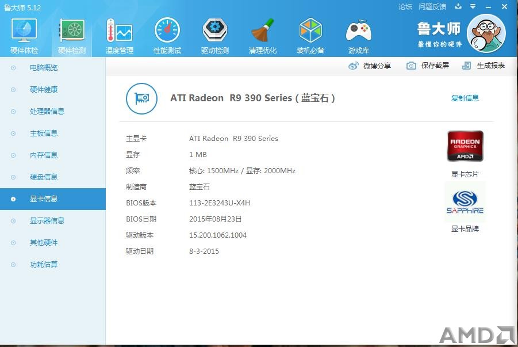
Task: Click the 显卡品牌 caption
Action: [465, 228]
